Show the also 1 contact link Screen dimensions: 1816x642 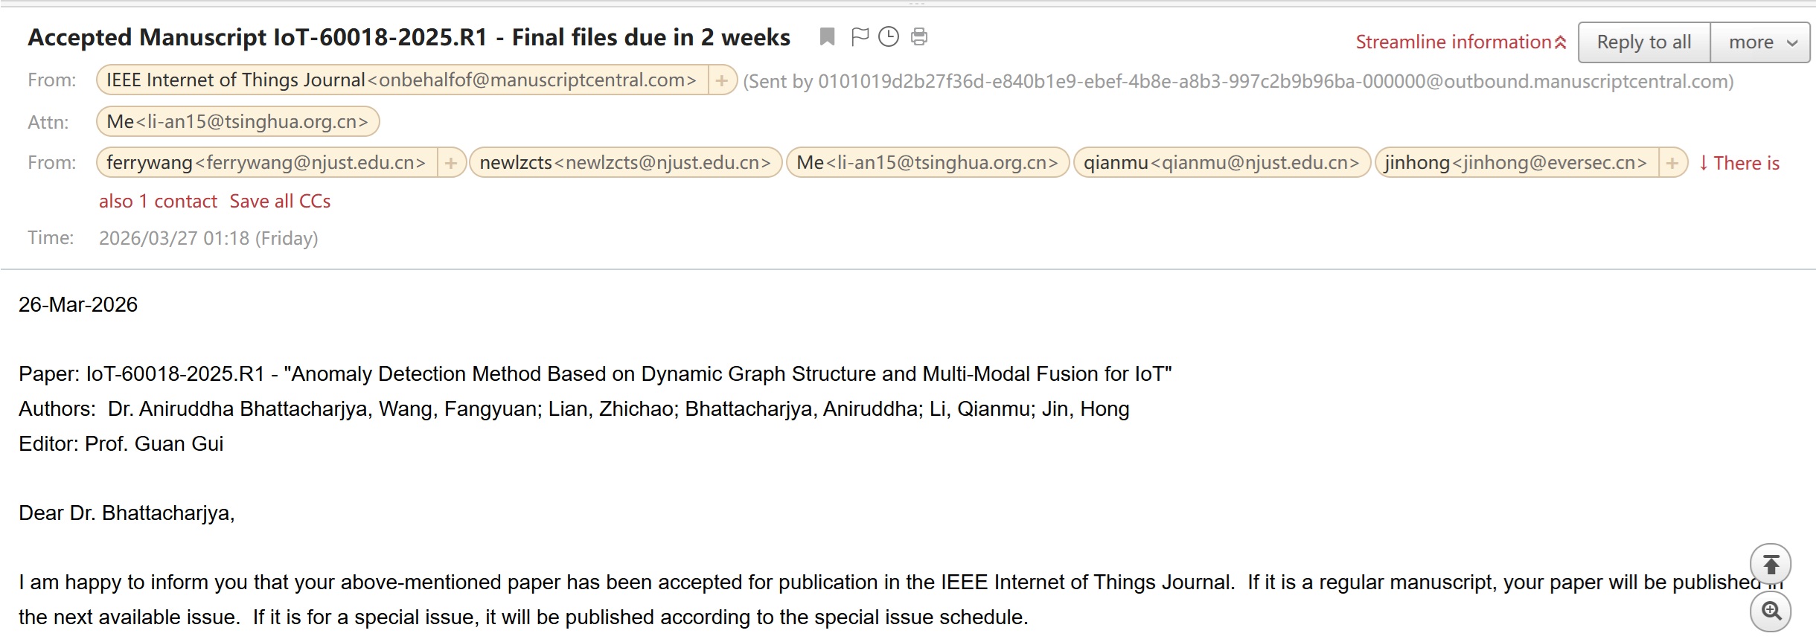(158, 202)
